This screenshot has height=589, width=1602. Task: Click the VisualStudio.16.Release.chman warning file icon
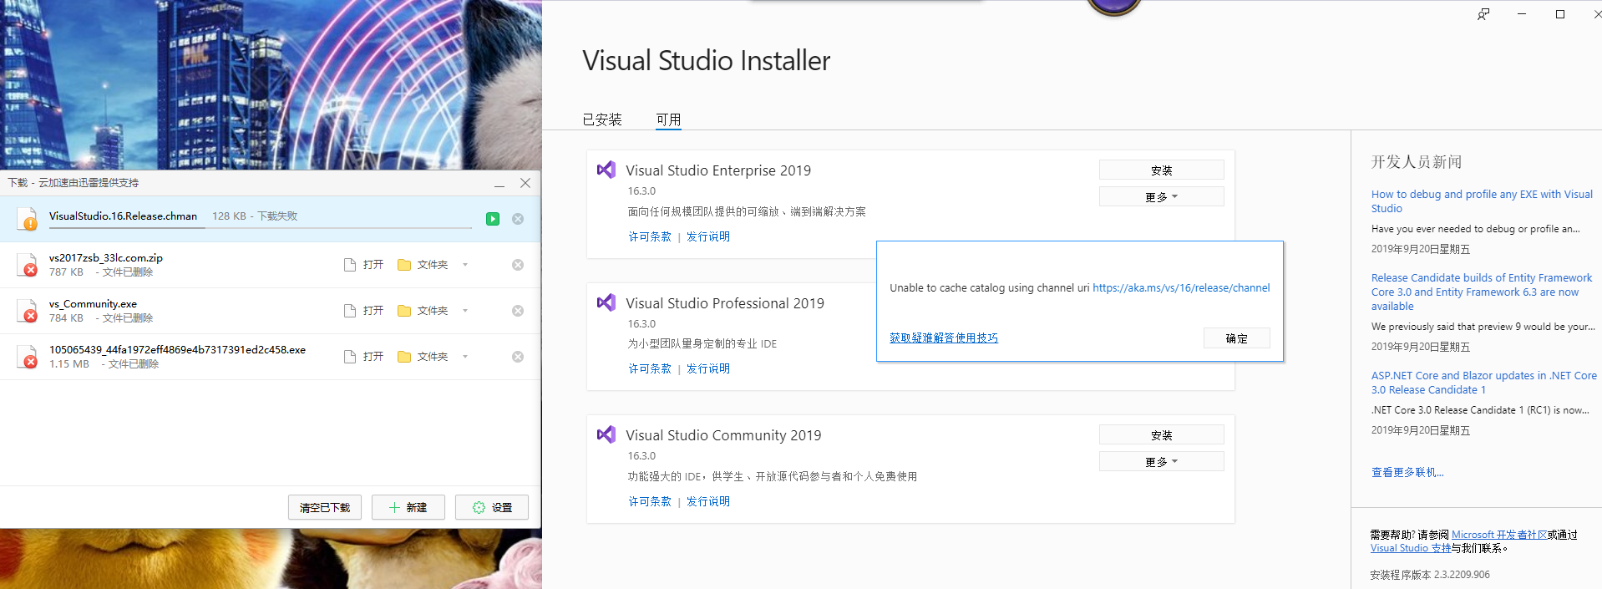(x=28, y=219)
